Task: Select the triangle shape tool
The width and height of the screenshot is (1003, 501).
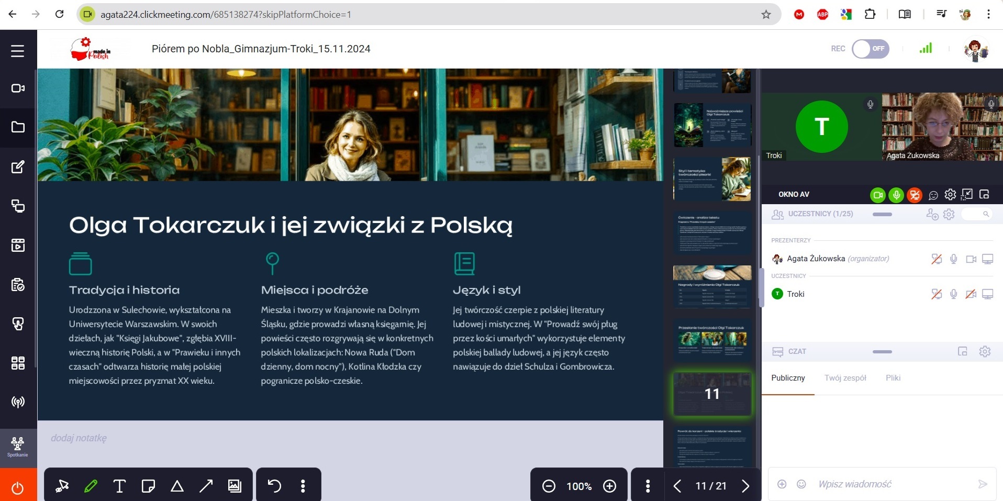Action: point(177,486)
